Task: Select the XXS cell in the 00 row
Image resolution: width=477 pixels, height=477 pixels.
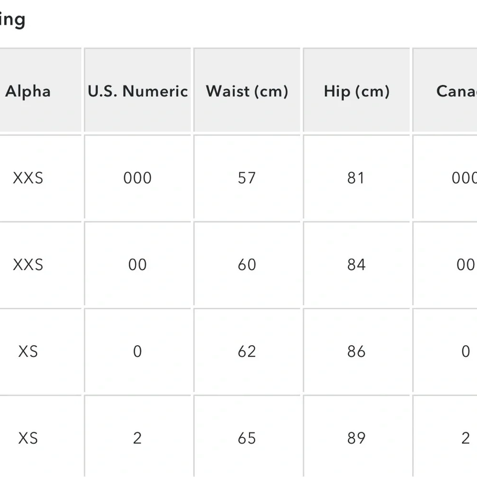Action: [x=41, y=264]
